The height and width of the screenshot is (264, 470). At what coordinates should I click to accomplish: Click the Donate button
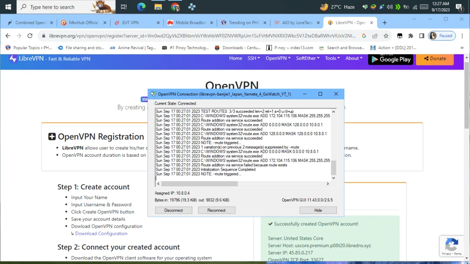[x=435, y=59]
